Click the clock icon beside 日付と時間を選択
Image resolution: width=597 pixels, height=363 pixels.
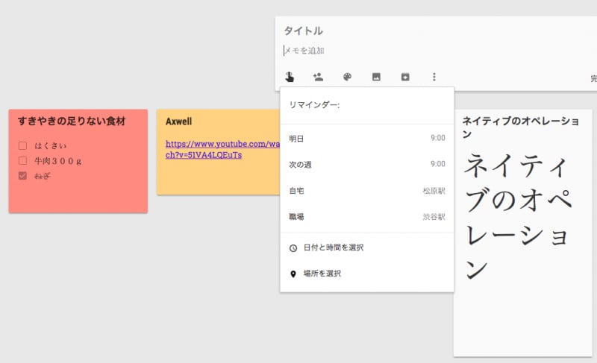coord(293,247)
